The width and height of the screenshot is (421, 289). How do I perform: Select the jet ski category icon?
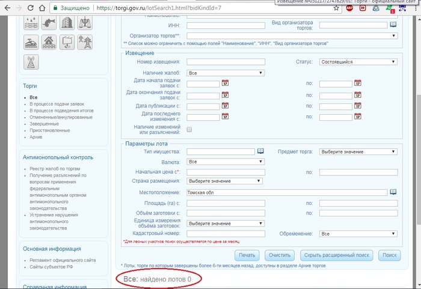31,42
